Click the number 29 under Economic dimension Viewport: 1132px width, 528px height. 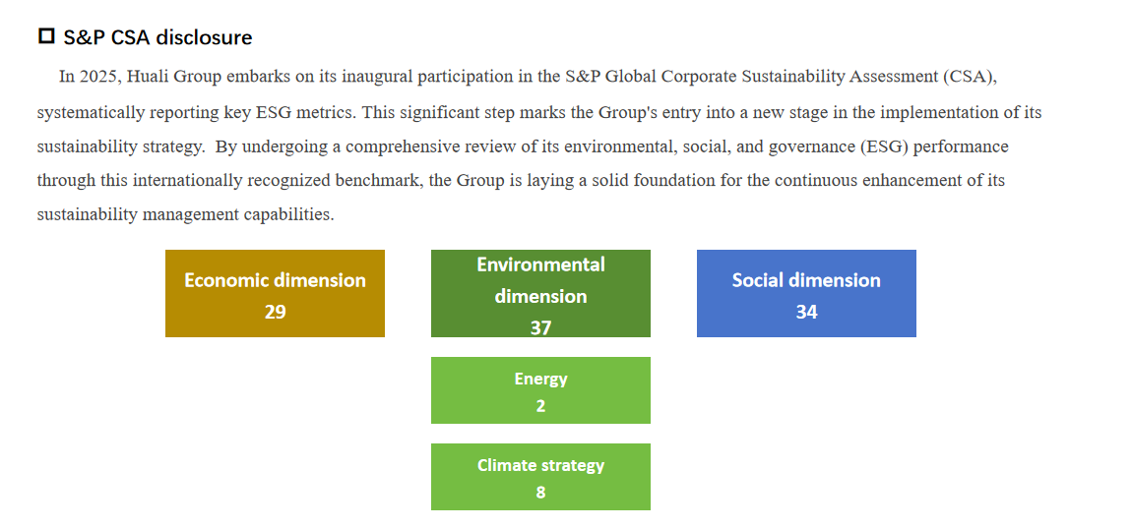tap(275, 312)
